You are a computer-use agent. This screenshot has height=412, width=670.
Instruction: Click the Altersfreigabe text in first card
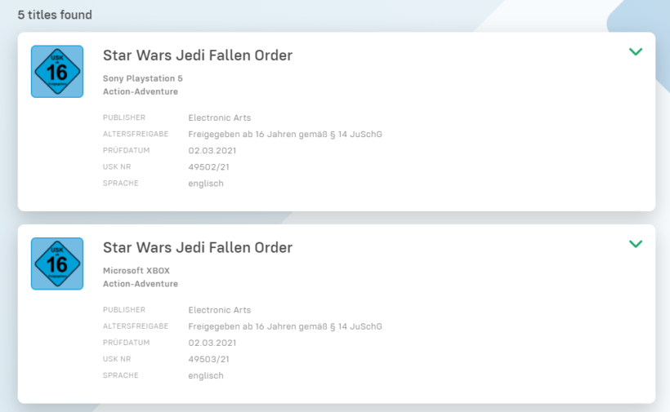coord(284,134)
